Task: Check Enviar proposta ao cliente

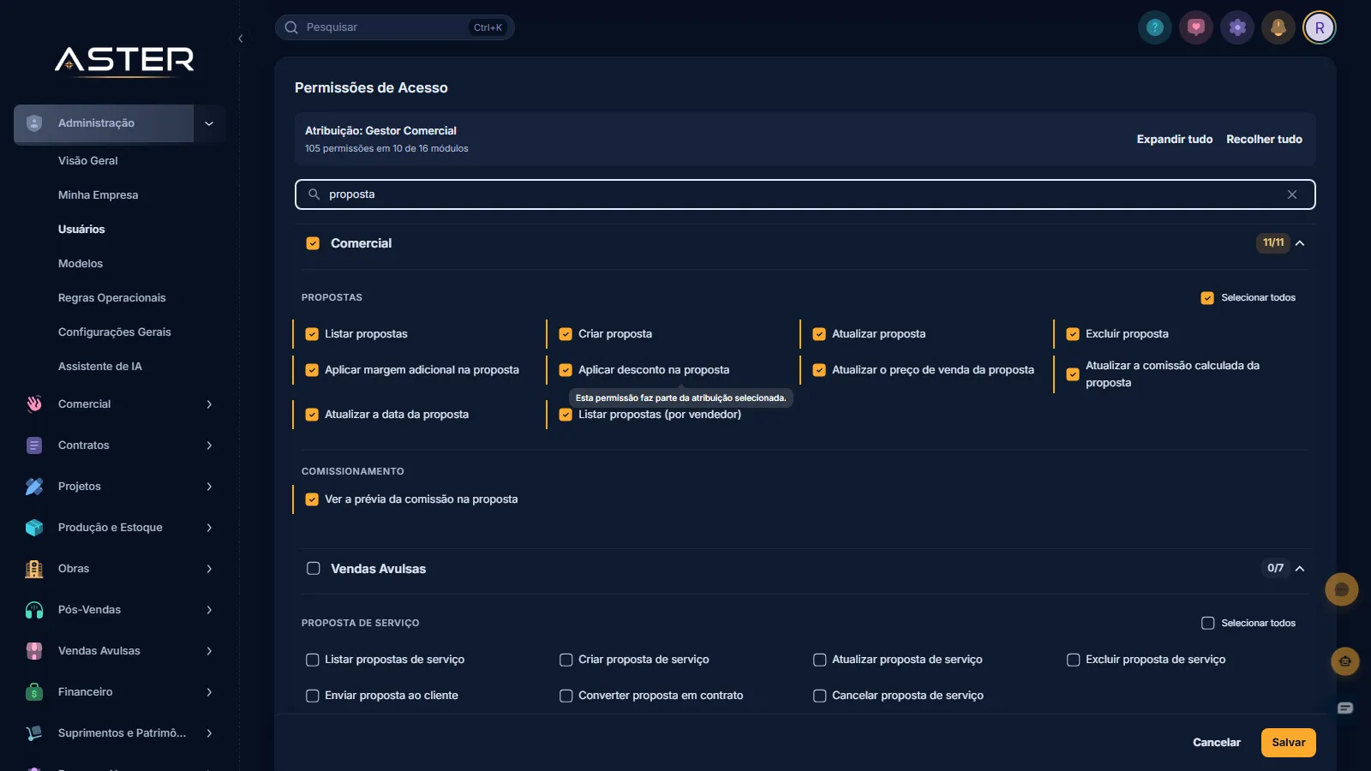Action: point(312,696)
